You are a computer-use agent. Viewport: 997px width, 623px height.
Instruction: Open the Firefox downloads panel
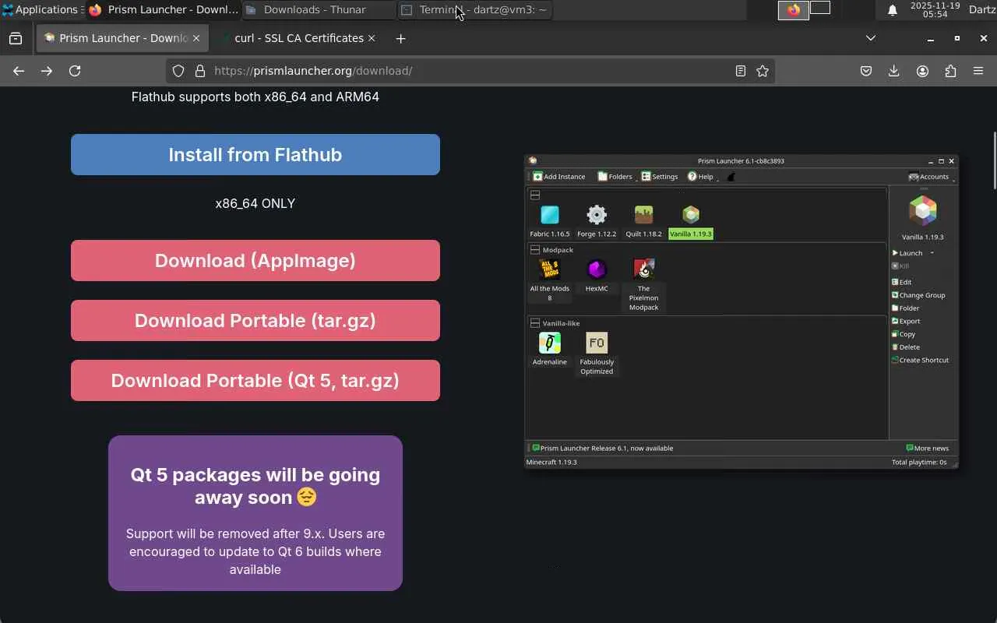tap(894, 71)
